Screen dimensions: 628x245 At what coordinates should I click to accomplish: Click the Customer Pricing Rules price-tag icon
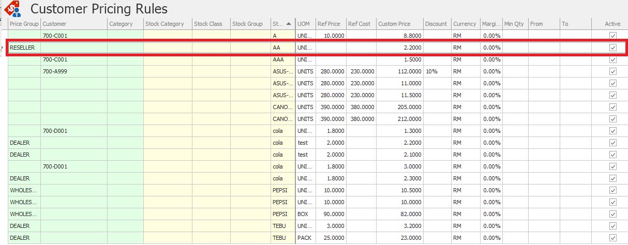pos(12,9)
